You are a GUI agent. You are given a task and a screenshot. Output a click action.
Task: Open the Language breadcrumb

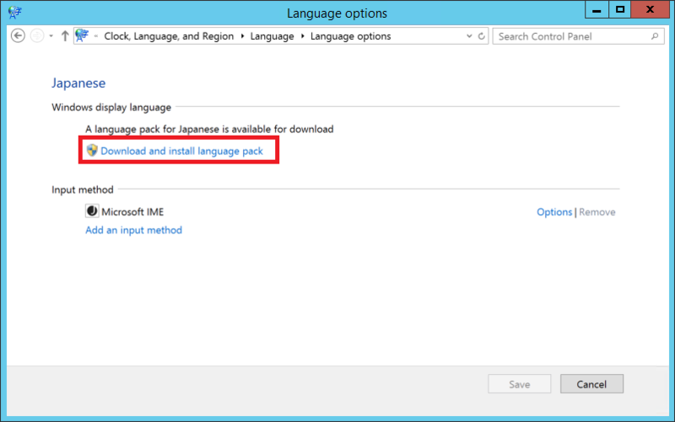pyautogui.click(x=272, y=36)
